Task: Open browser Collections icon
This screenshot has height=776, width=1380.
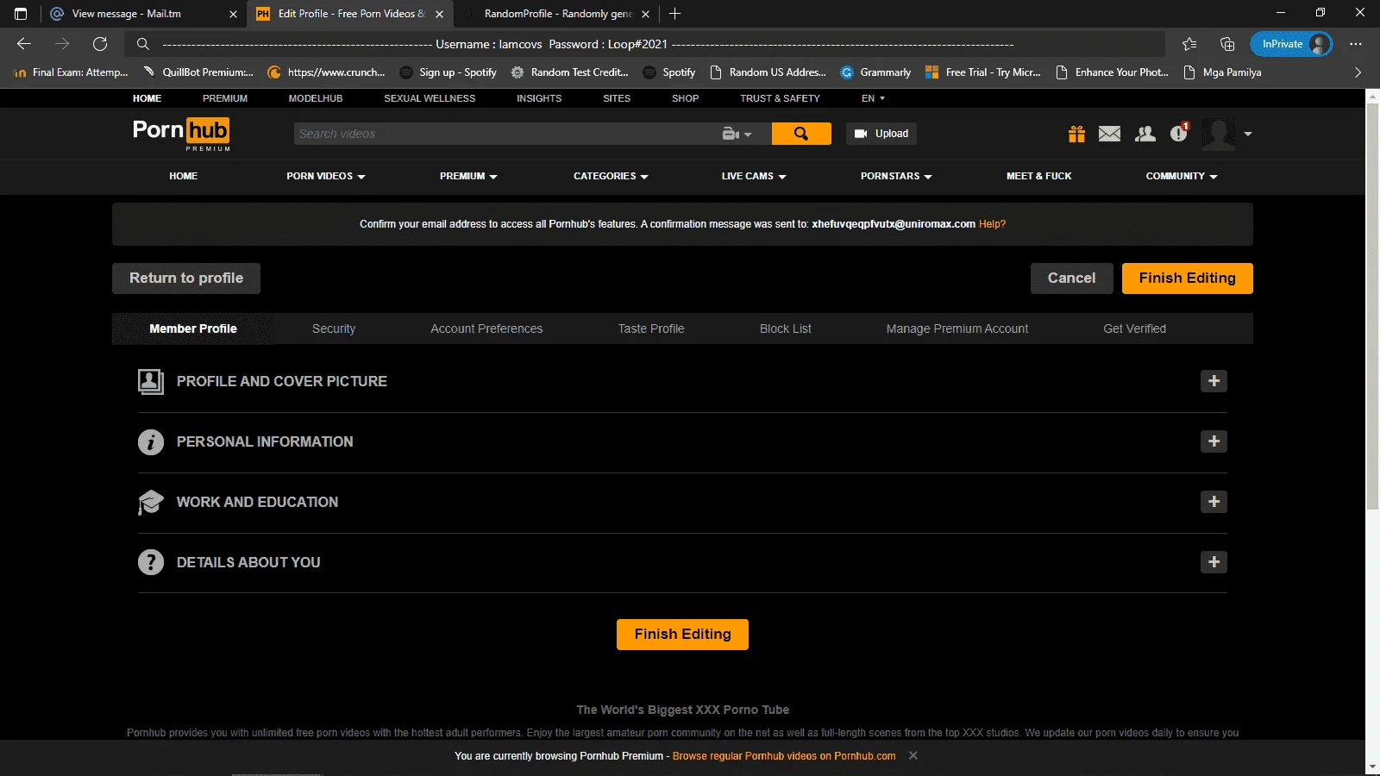Action: tap(1227, 44)
